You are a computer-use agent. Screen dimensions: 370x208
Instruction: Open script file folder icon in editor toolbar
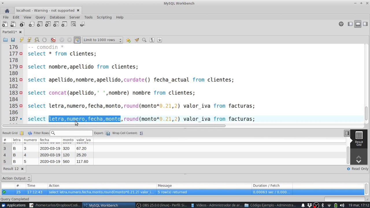tap(5, 40)
